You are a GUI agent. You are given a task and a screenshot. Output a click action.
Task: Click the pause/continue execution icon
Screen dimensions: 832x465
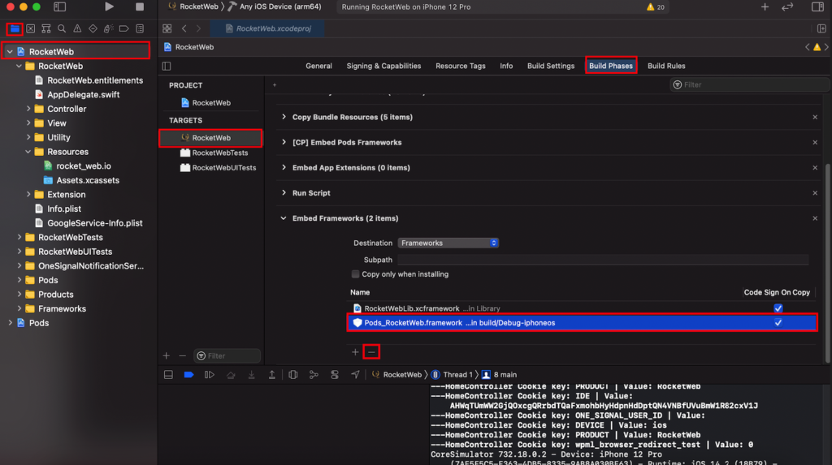coord(210,375)
